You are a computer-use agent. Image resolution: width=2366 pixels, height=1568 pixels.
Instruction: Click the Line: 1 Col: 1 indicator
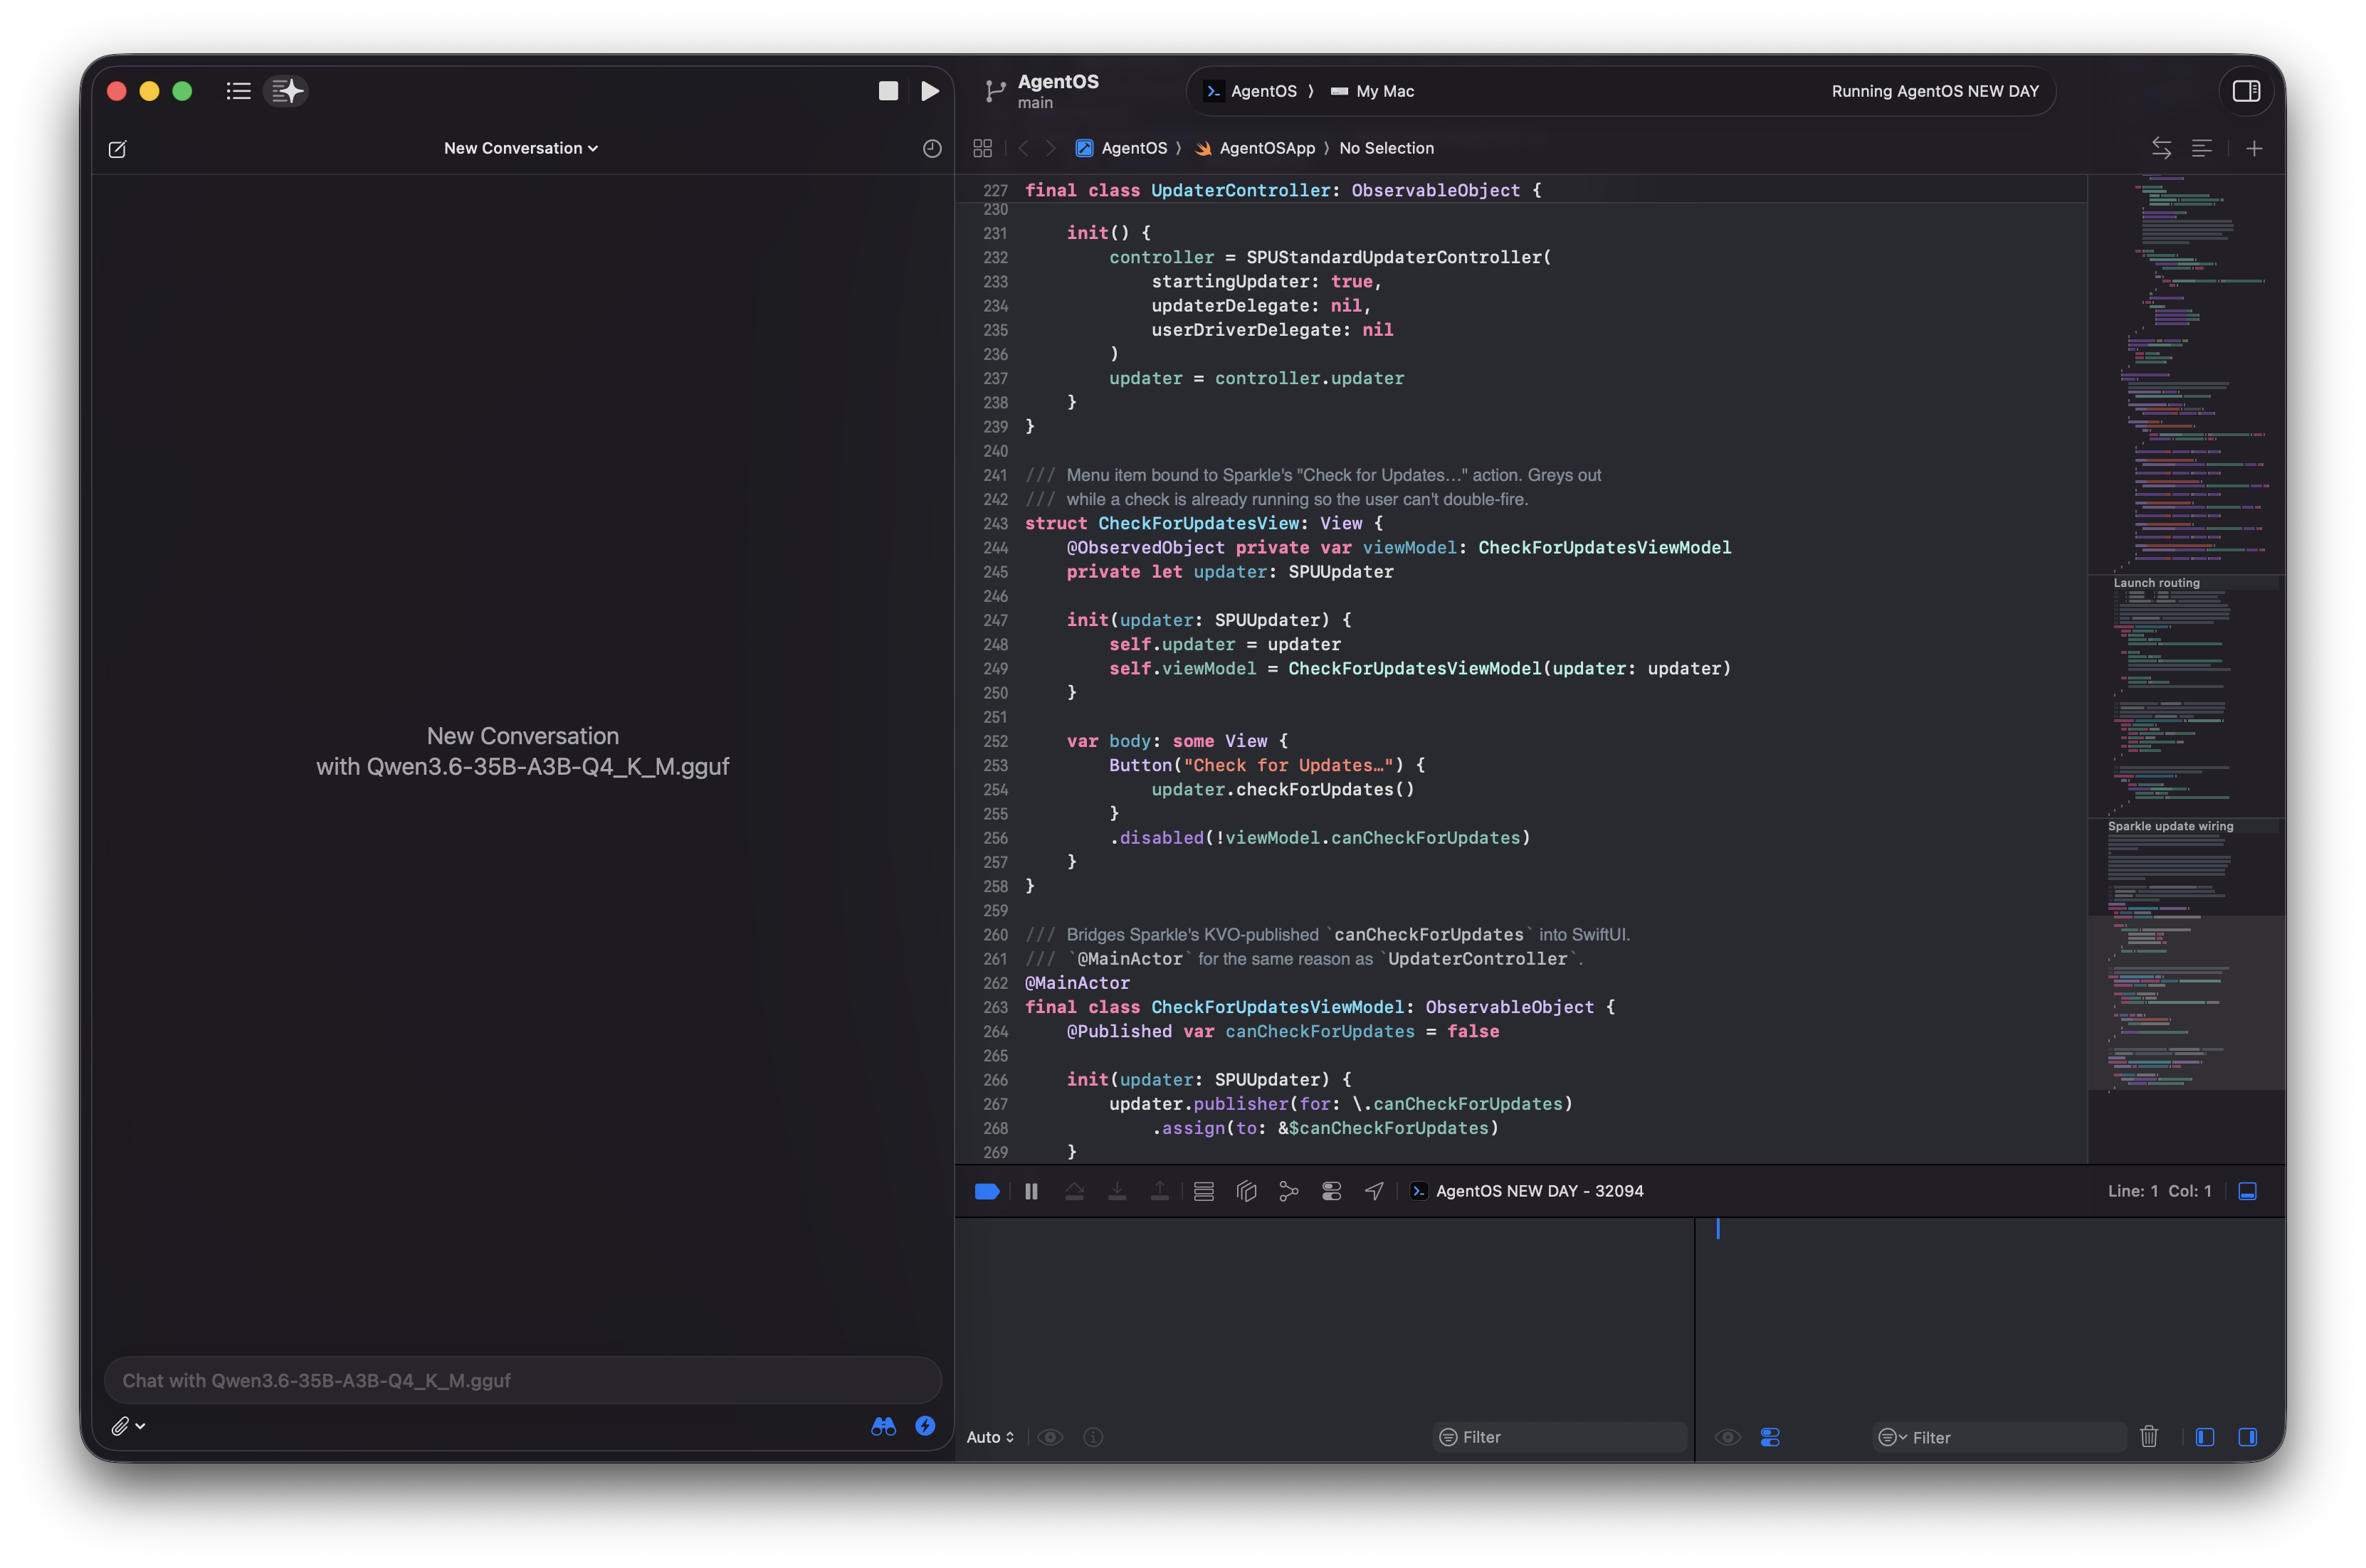pyautogui.click(x=2159, y=1191)
